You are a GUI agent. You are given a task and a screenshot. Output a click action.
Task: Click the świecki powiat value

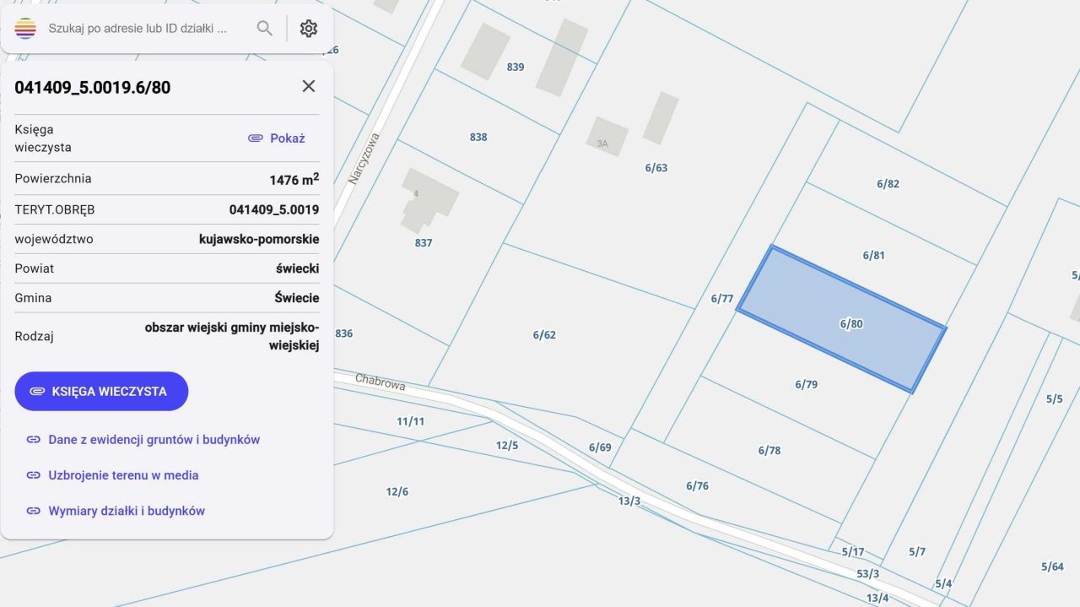[298, 268]
